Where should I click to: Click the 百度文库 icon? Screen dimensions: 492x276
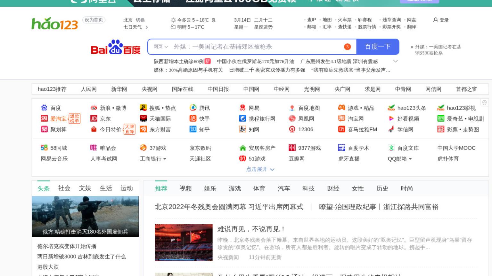(x=391, y=148)
